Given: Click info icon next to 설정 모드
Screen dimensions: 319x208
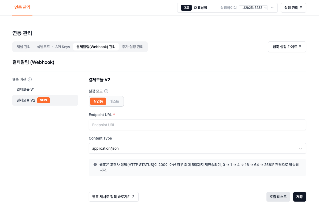Looking at the screenshot, I should (x=106, y=91).
